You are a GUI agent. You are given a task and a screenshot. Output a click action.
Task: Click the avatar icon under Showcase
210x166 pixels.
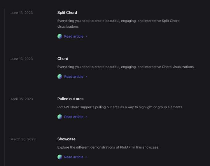[60, 157]
